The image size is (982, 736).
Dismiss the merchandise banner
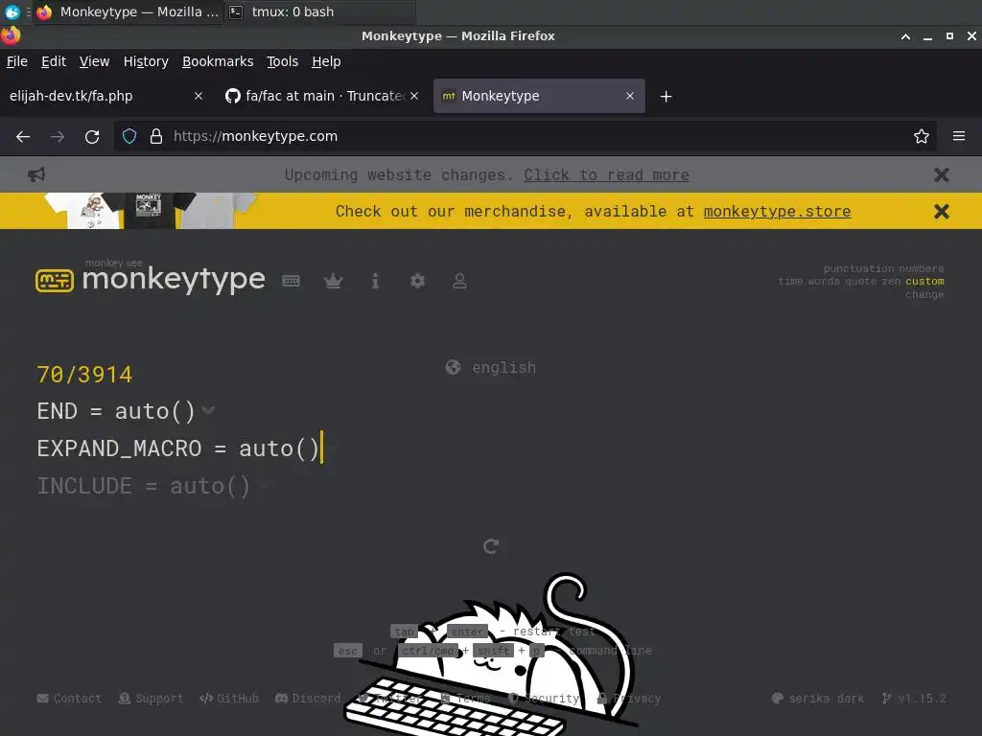point(942,212)
